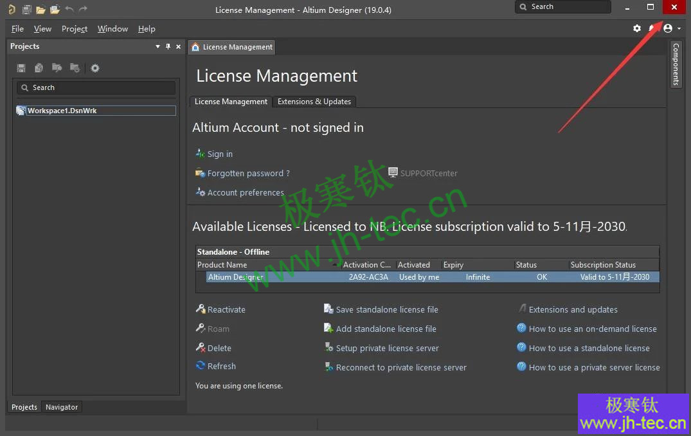Close the Projects panel

coord(179,46)
